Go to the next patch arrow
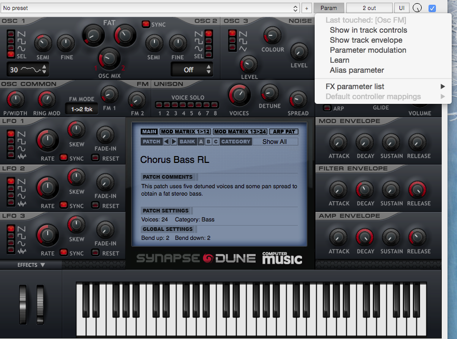Viewport: 457px width, 339px height. [x=174, y=142]
